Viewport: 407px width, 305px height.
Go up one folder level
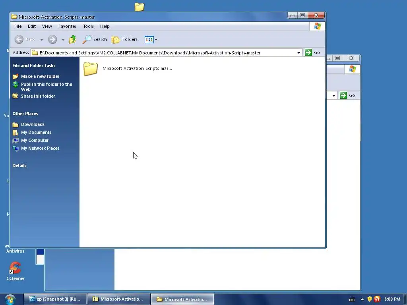(x=73, y=39)
